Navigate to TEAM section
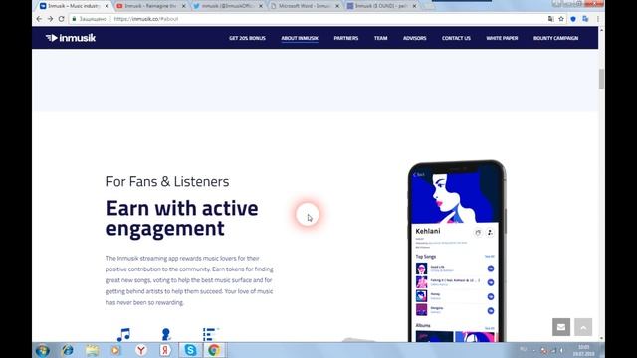The image size is (637, 358). coord(380,38)
